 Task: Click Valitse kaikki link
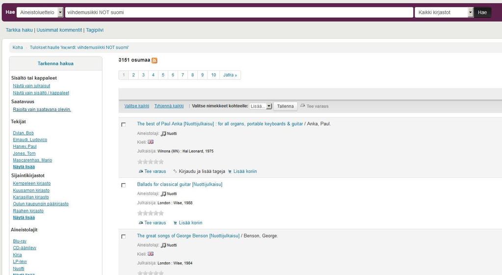(x=137, y=106)
